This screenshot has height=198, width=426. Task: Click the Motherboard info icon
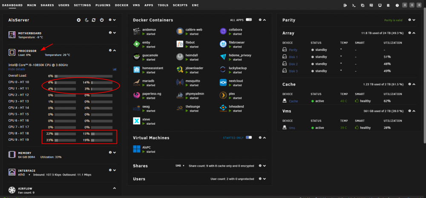[110, 33]
